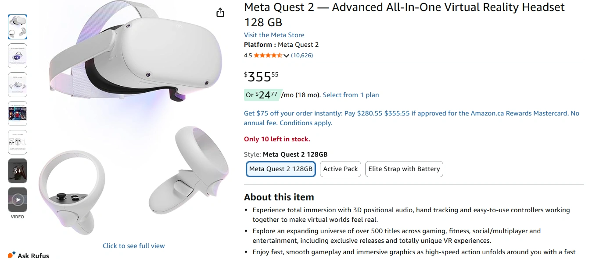The width and height of the screenshot is (592, 259).
Task: Choose the Active Pack style option
Action: click(341, 169)
